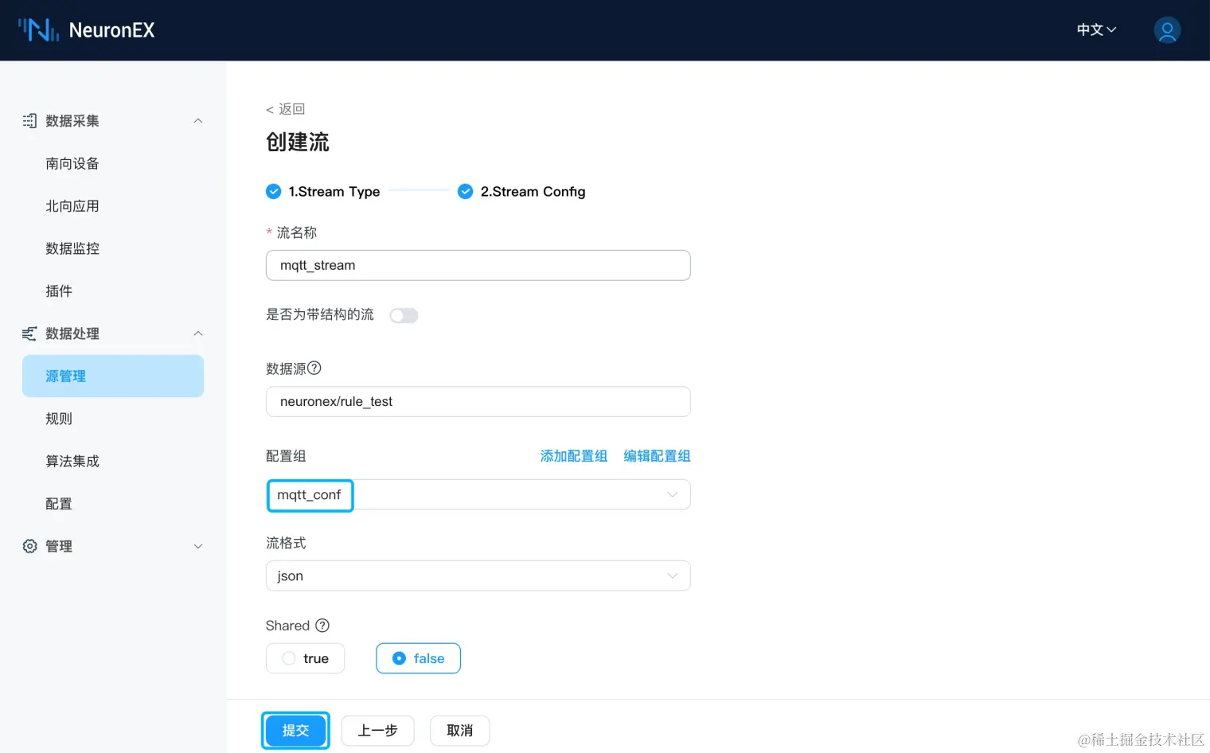Image resolution: width=1210 pixels, height=753 pixels.
Task: Open the 配置组 mqtt_conf dropdown
Action: point(478,494)
